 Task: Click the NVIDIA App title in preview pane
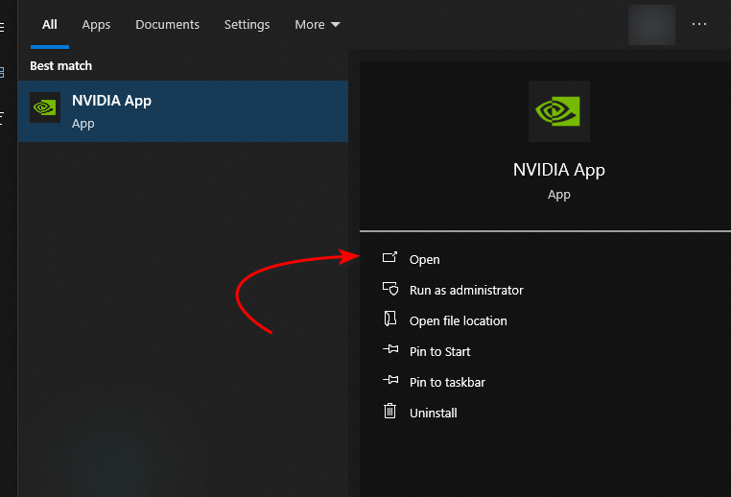(559, 170)
